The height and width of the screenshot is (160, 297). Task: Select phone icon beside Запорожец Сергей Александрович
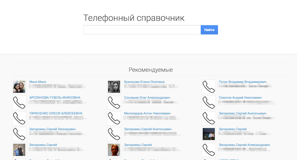pos(209,149)
